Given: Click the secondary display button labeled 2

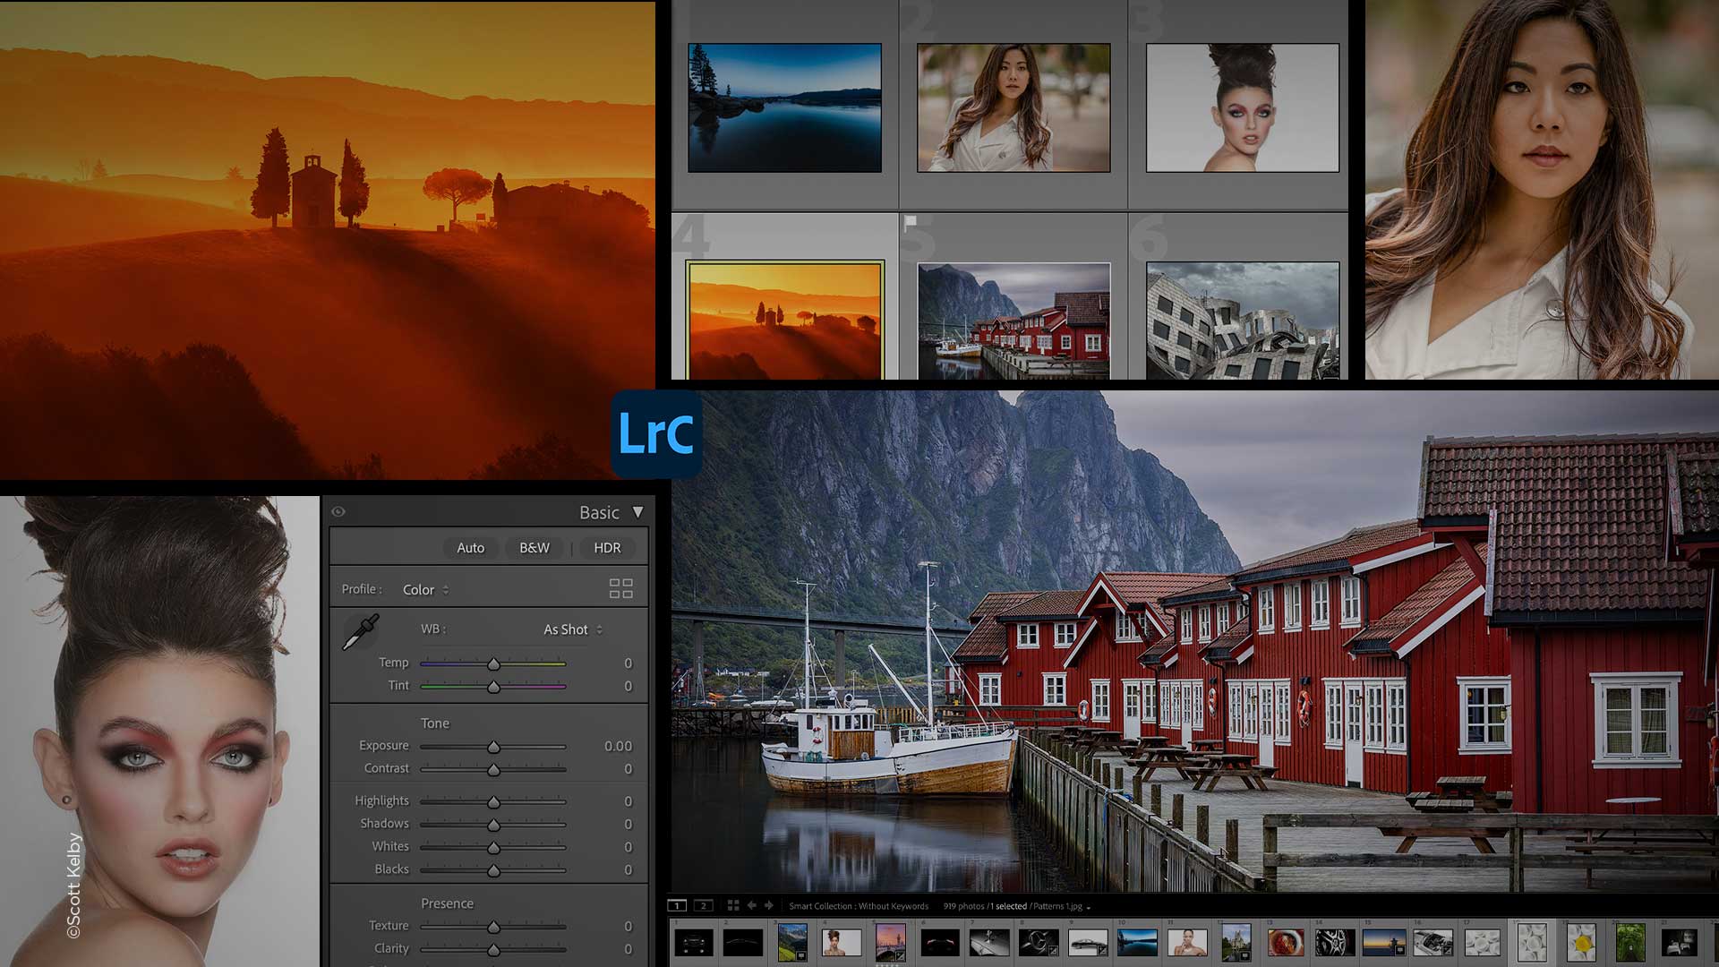Looking at the screenshot, I should click(704, 906).
